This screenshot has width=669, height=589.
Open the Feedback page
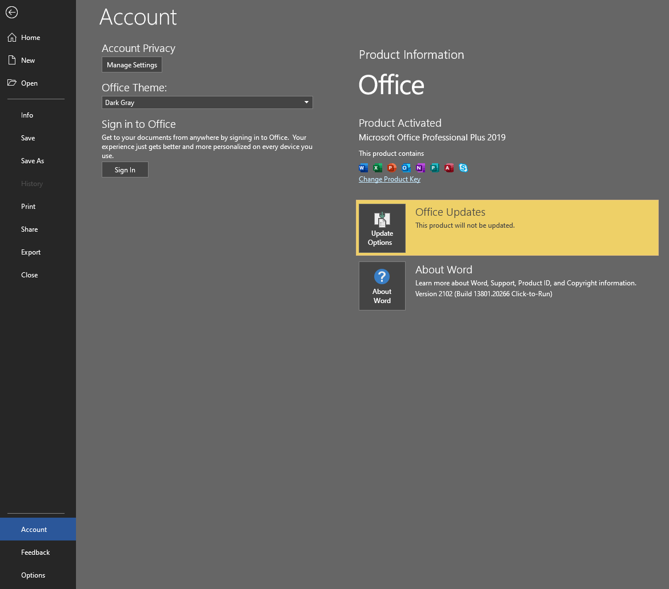[x=38, y=552]
